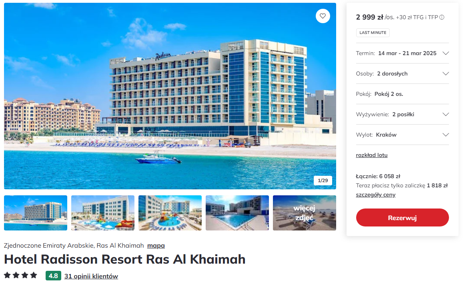Click the Rezerwuj booking button
The width and height of the screenshot is (463, 284).
coord(402,218)
